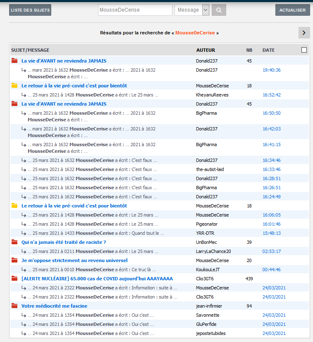Click reply arrow icon on the 19:40:36 message row
Viewport: 313px width, 342px height.
click(x=24, y=70)
